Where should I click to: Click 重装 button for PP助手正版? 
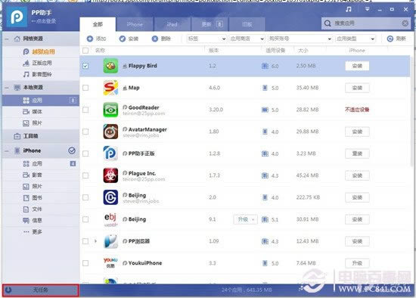(357, 154)
